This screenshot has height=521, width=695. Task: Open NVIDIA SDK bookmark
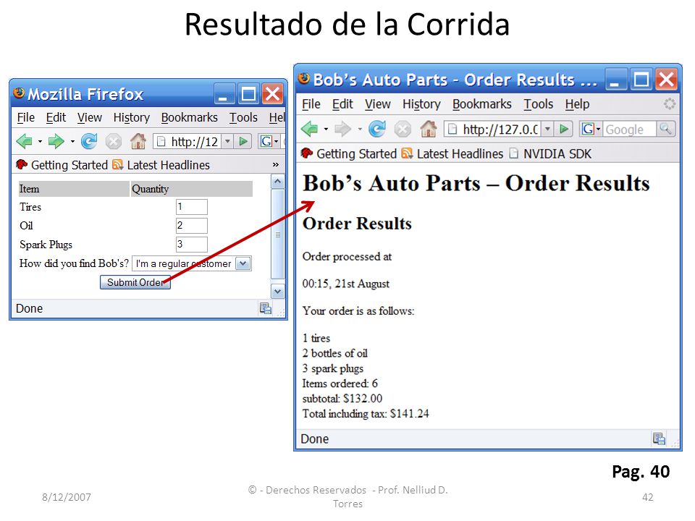point(550,153)
